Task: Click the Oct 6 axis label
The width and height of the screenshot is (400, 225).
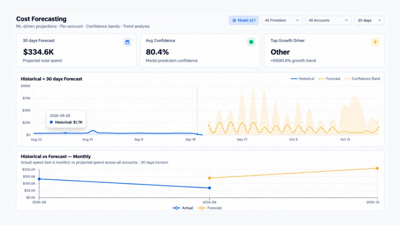Action: (293, 139)
